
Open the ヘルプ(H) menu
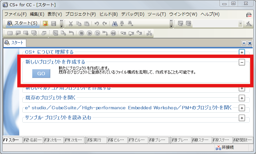[x=210, y=14]
